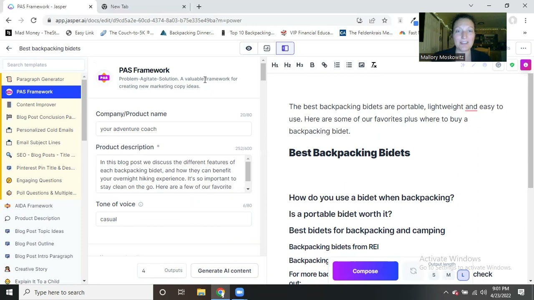Open the Blog Post Conclusion Paragraph template
The height and width of the screenshot is (300, 534).
(40, 117)
